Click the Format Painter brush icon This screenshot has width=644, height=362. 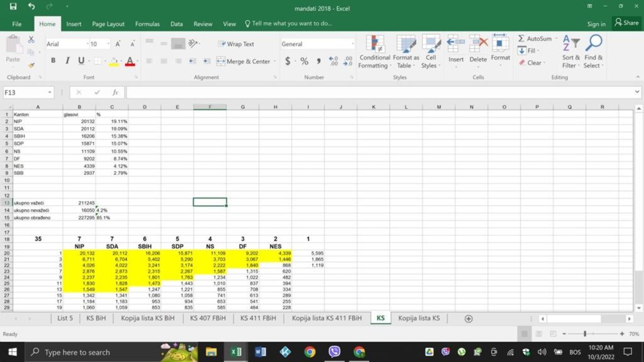click(31, 65)
